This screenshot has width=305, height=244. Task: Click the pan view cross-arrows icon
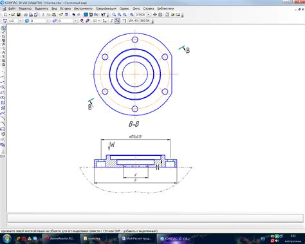[x=155, y=15]
